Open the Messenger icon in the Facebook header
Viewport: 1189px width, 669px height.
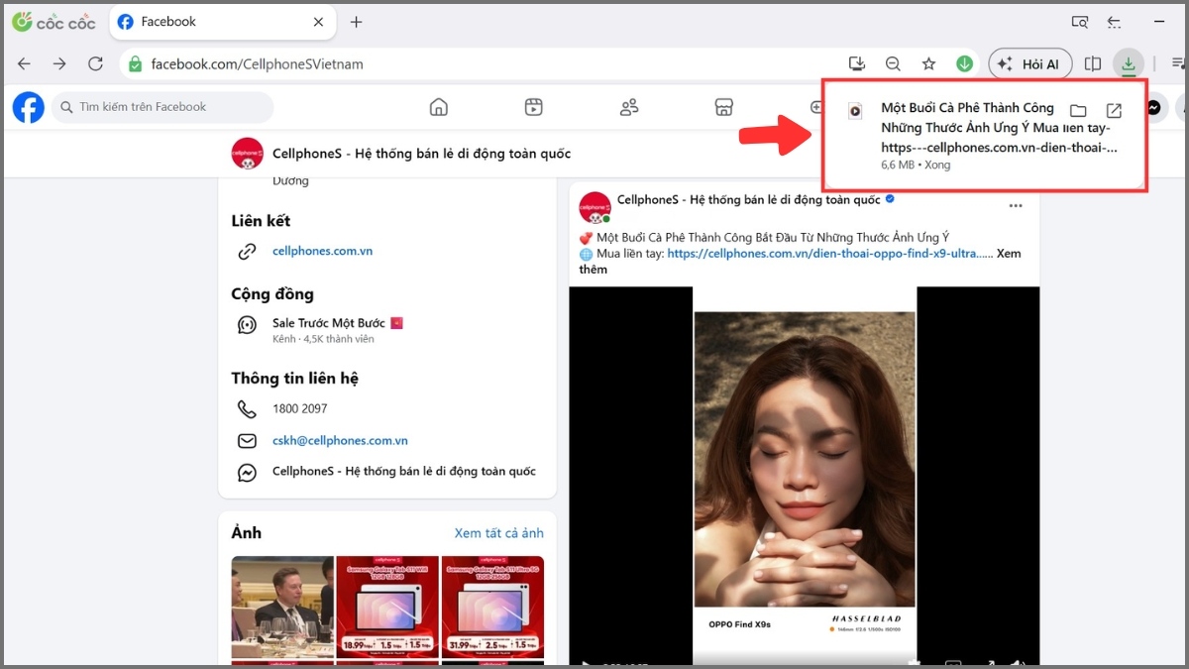coord(1154,107)
